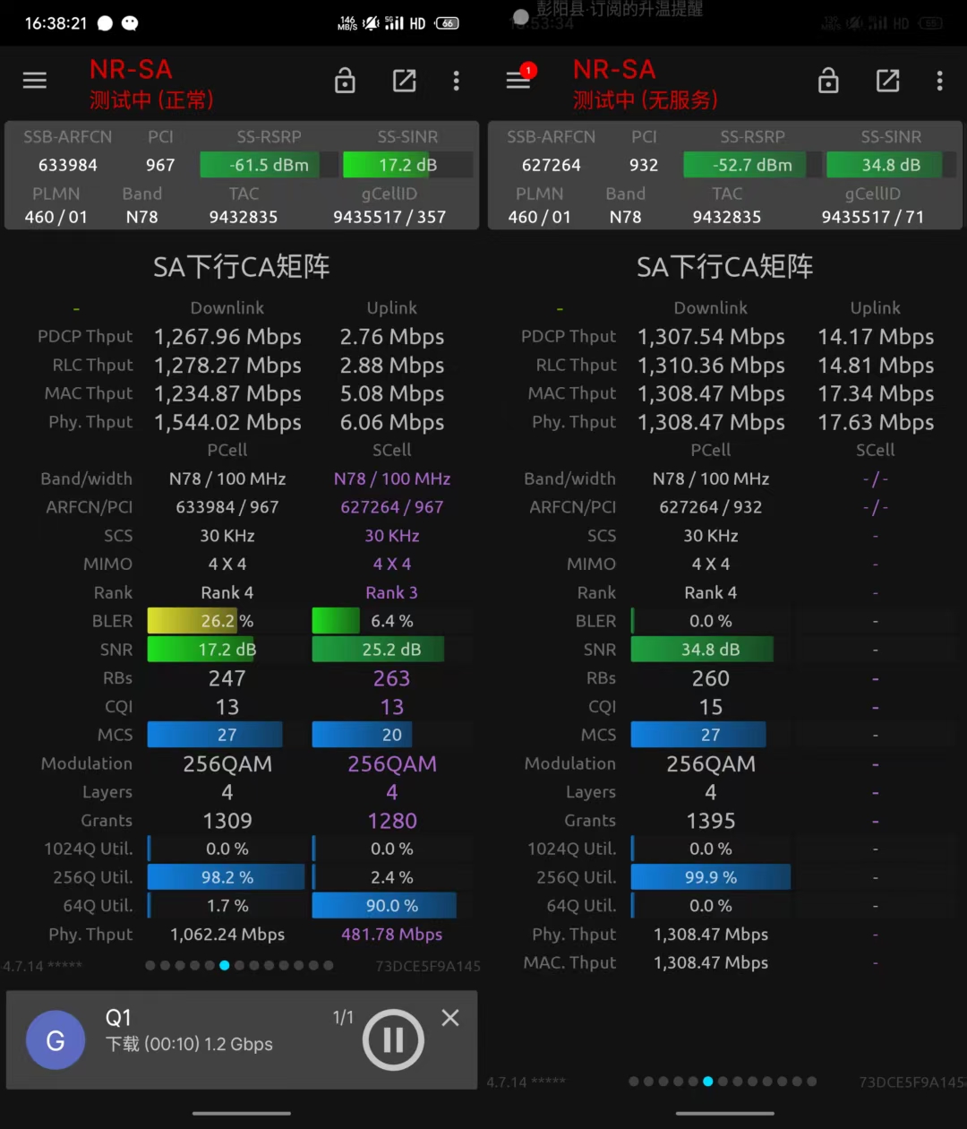
Task: Select the first page dot on the left screen
Action: coord(150,965)
